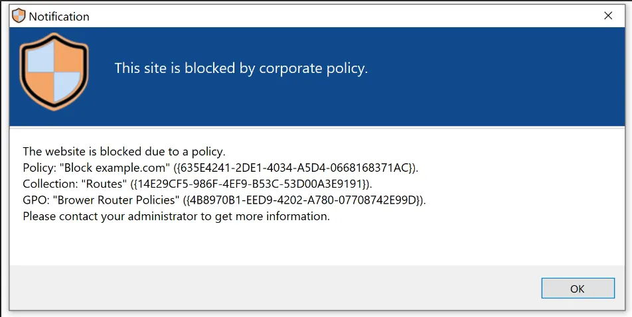Click gray footer area left of OK

(266, 288)
